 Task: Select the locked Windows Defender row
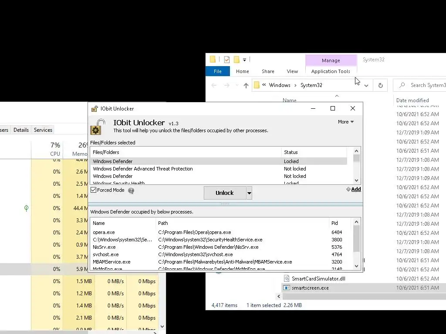click(x=219, y=161)
